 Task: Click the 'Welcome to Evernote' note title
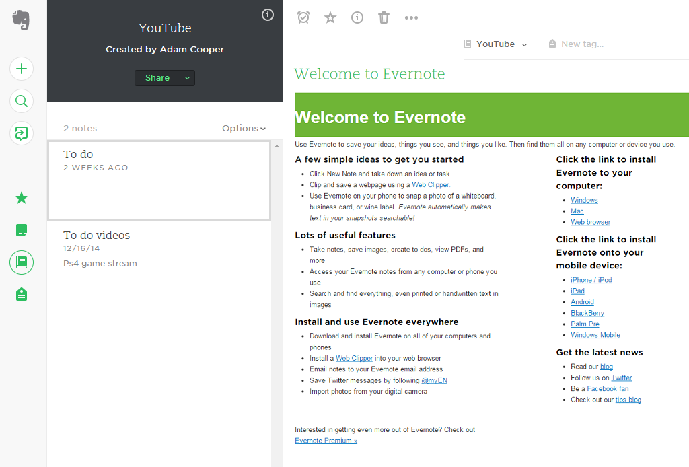(369, 74)
